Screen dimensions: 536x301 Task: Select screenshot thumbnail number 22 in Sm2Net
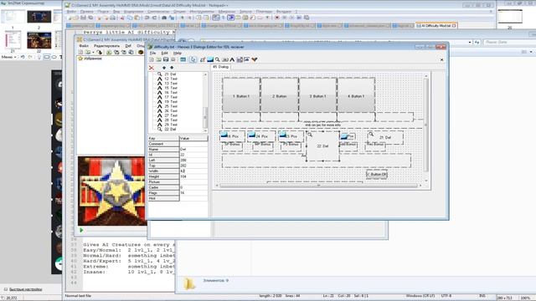point(39,41)
